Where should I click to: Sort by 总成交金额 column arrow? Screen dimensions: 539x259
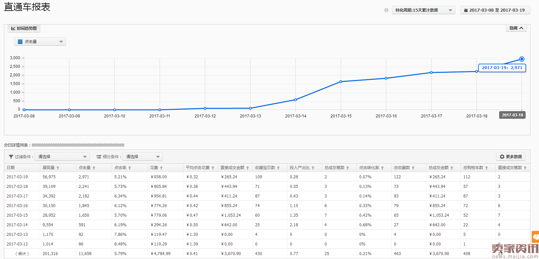click(x=452, y=168)
